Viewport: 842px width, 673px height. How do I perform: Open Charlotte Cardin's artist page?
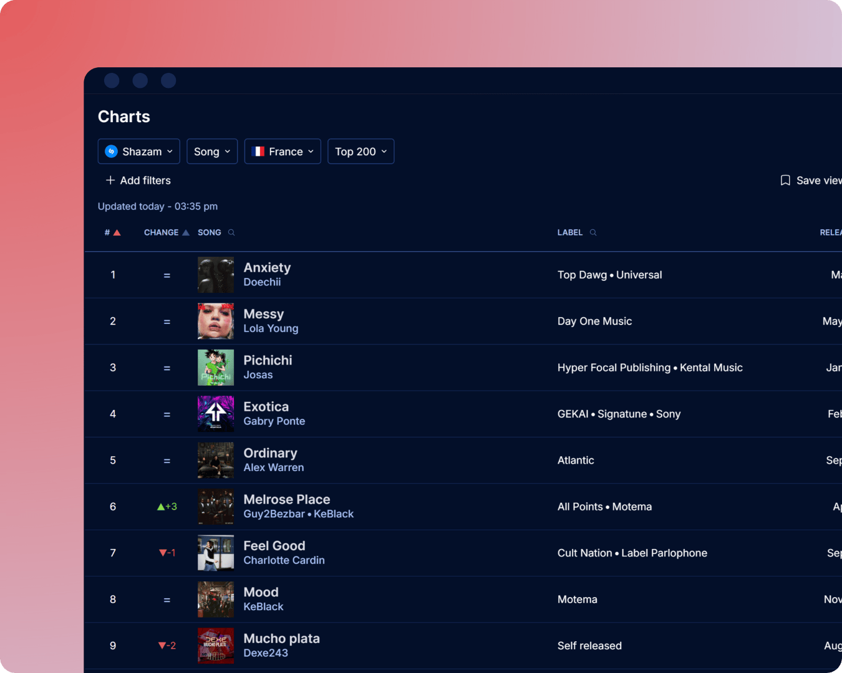point(284,560)
